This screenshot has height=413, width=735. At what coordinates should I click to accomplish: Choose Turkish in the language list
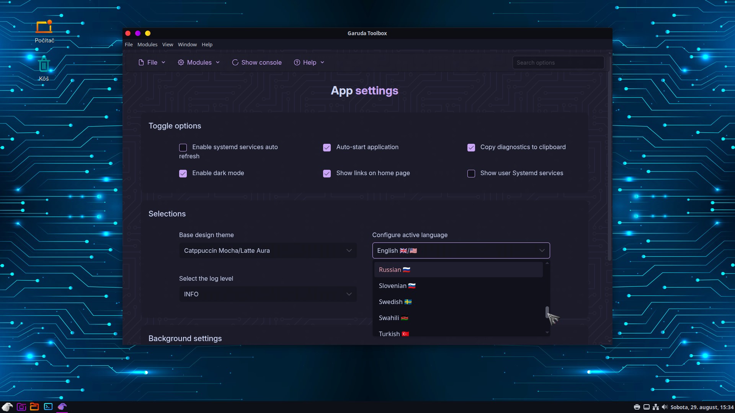point(458,333)
